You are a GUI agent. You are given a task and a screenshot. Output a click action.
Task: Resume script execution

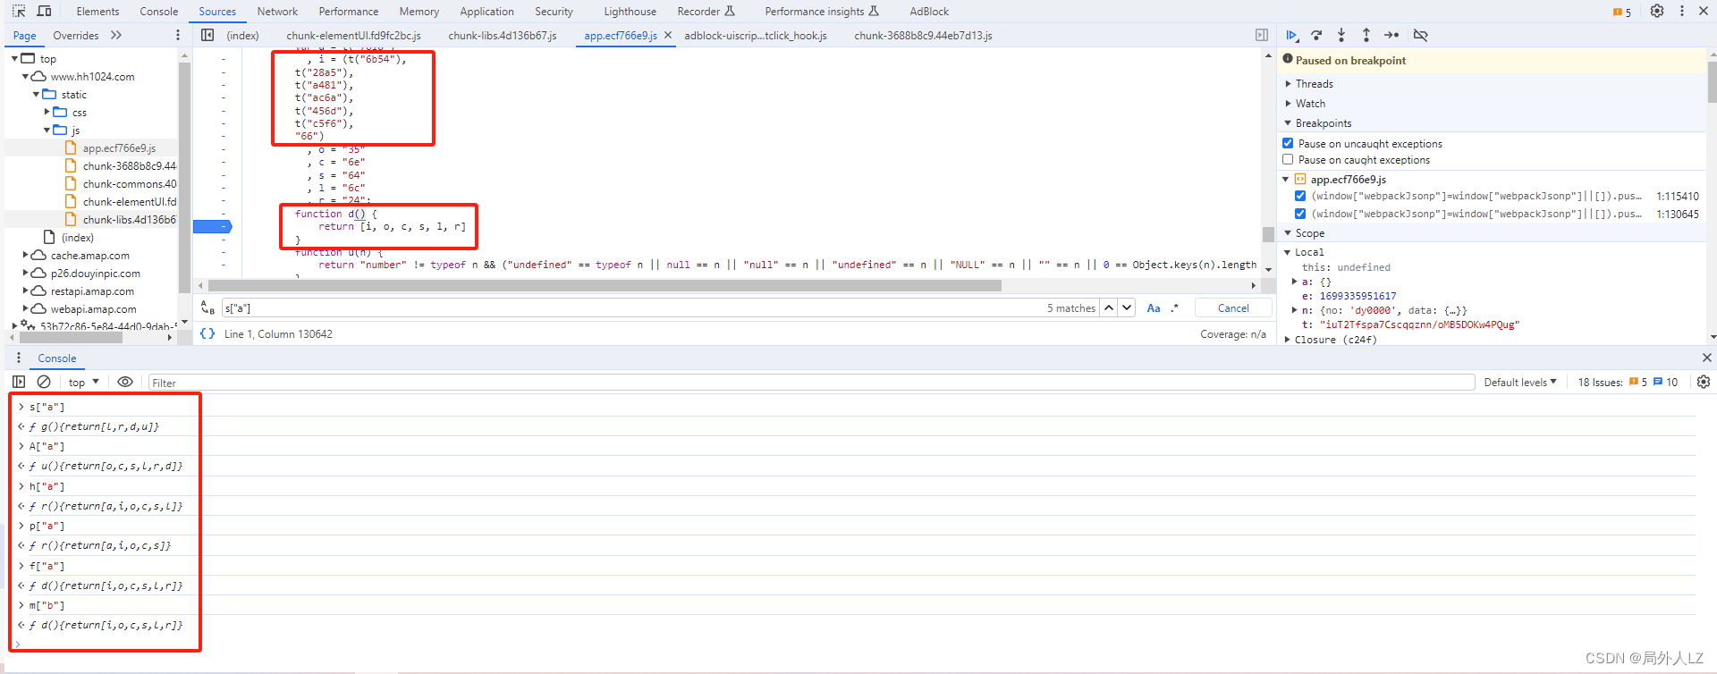tap(1292, 35)
